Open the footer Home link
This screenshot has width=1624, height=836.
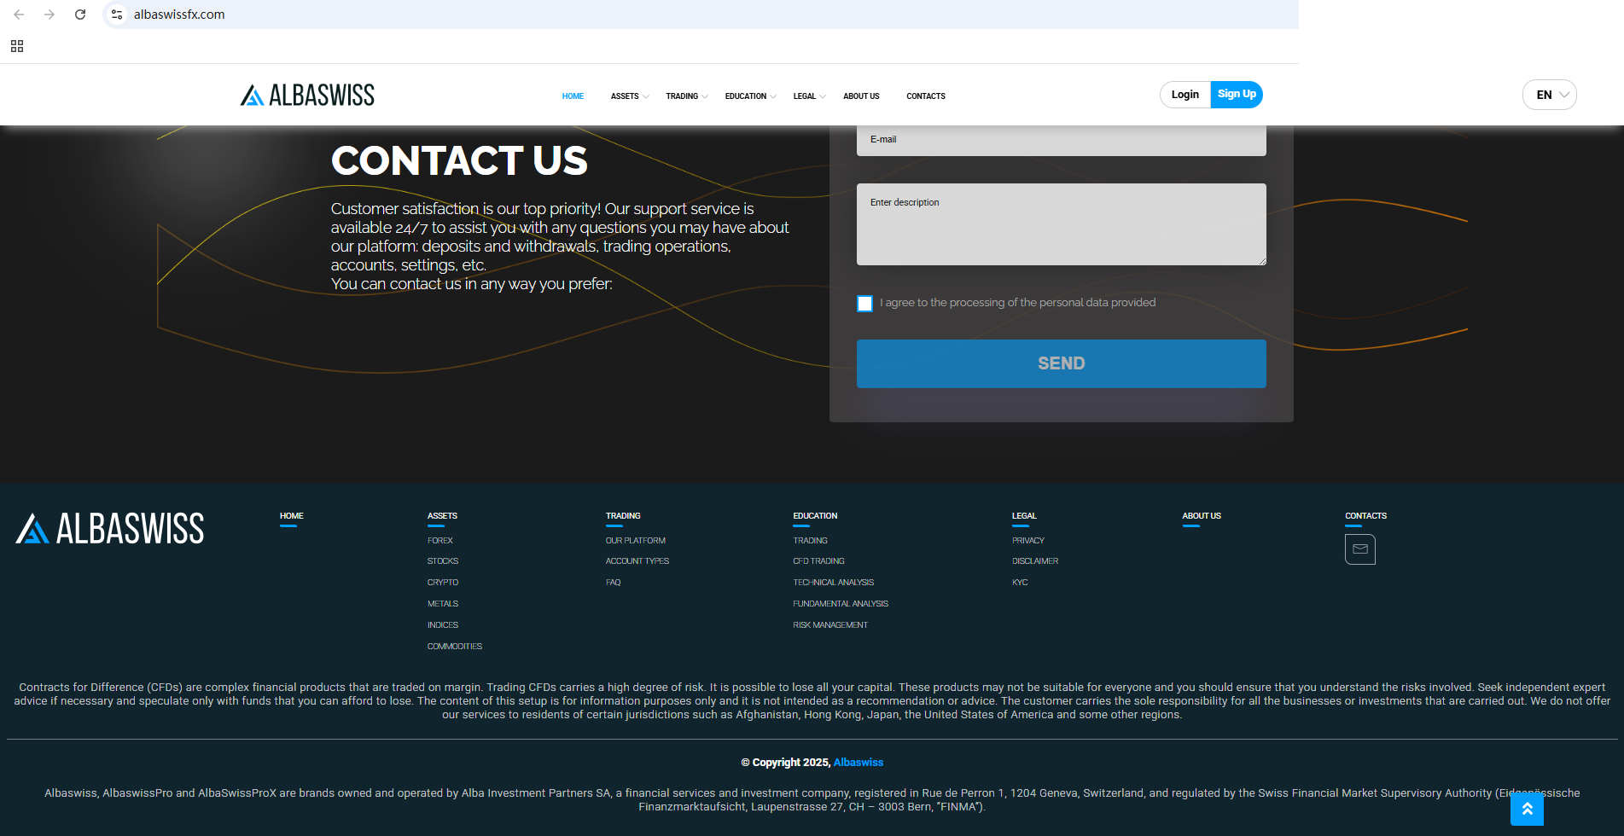(x=292, y=516)
